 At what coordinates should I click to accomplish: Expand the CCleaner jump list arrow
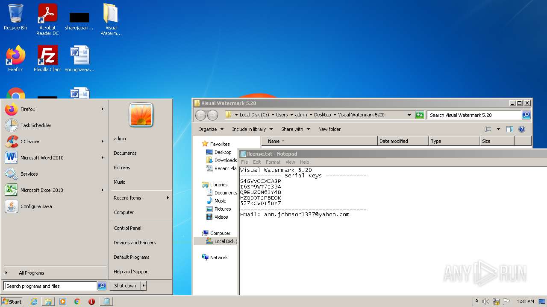(103, 142)
